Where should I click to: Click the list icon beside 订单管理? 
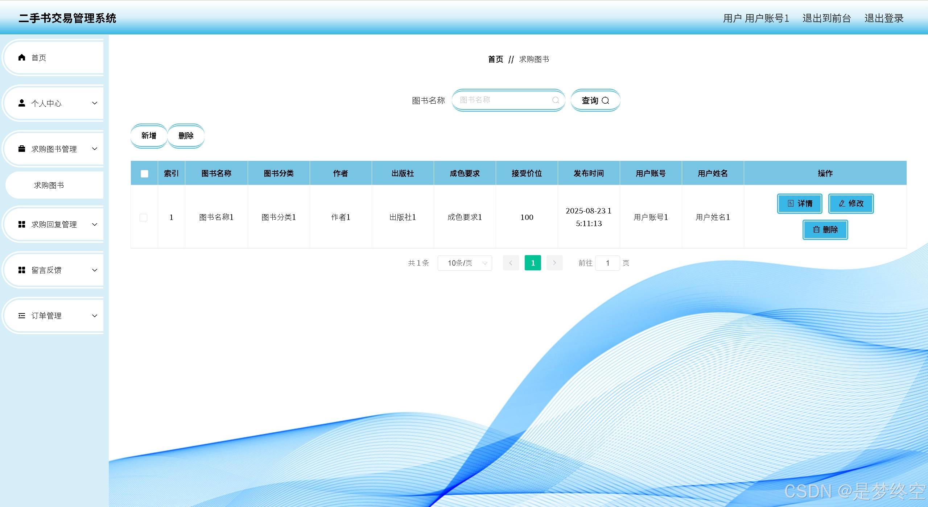point(22,316)
